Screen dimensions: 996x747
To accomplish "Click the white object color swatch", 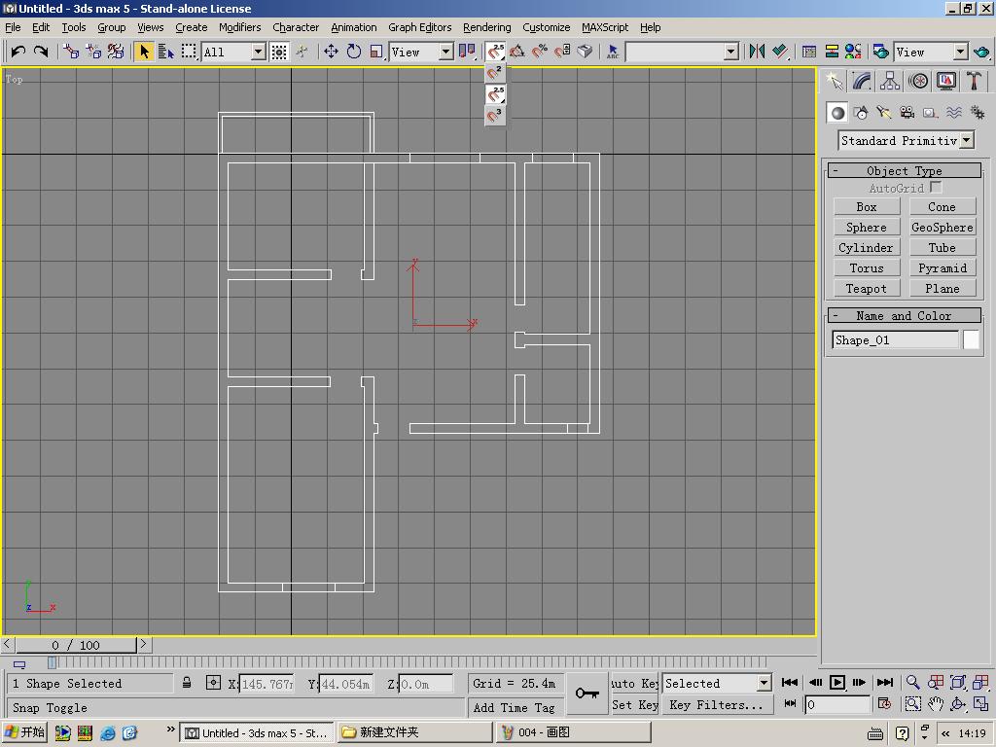I will pos(972,339).
